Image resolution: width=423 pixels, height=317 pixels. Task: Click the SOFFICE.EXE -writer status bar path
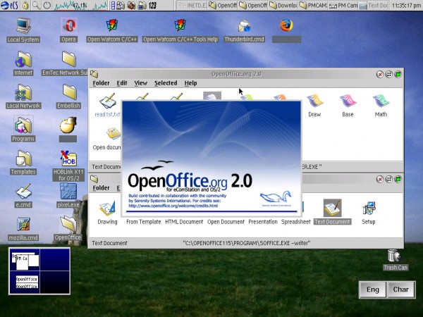pyautogui.click(x=247, y=243)
